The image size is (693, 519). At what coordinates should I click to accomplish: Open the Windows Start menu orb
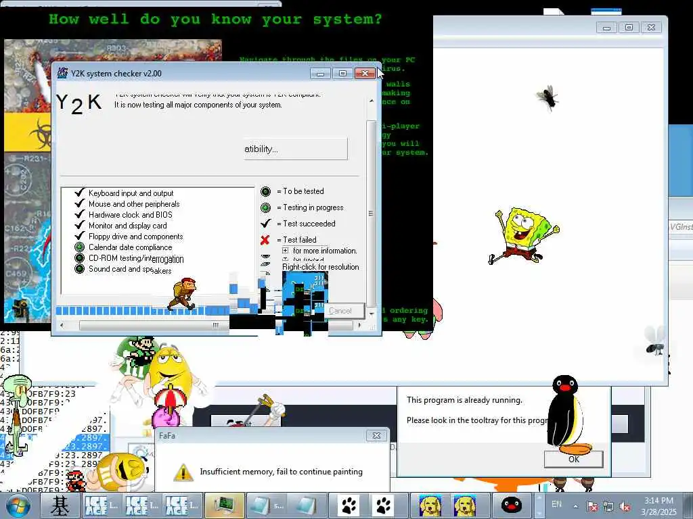pos(17,505)
